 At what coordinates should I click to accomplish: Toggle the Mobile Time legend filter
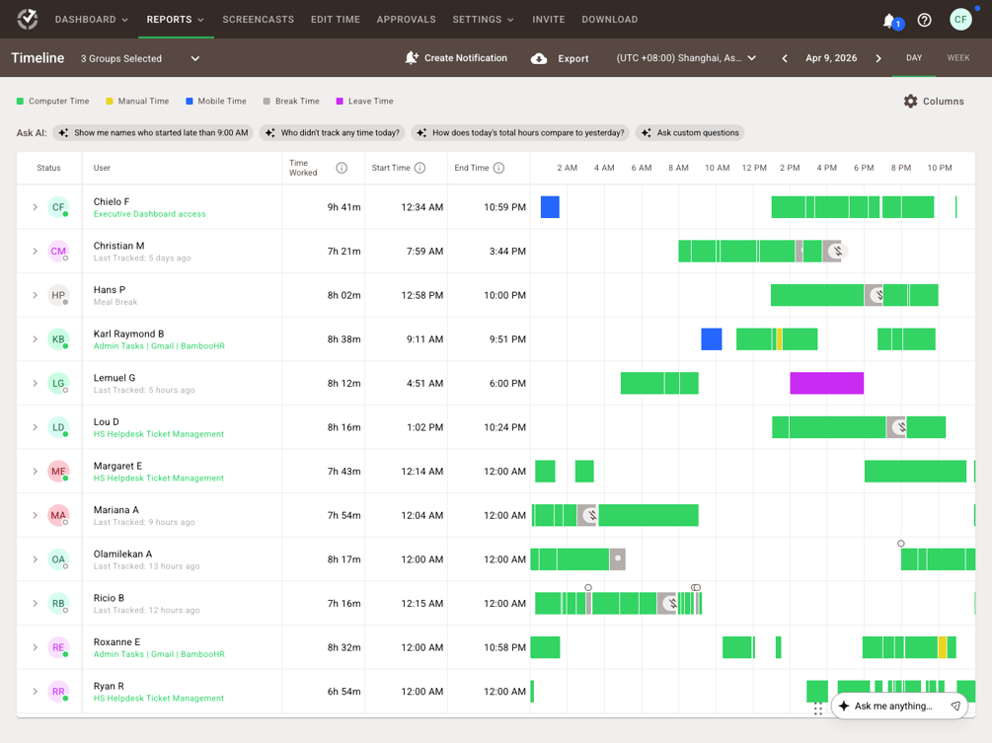tap(216, 102)
